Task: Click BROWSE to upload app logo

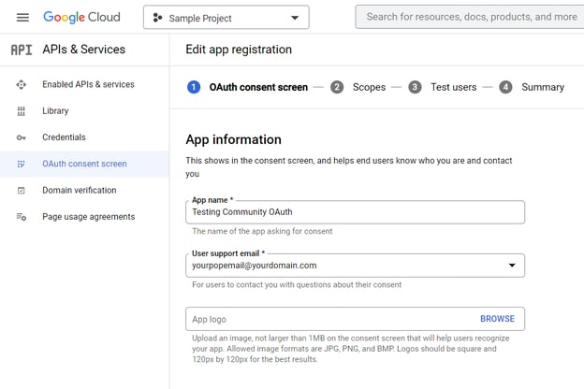Action: 497,319
